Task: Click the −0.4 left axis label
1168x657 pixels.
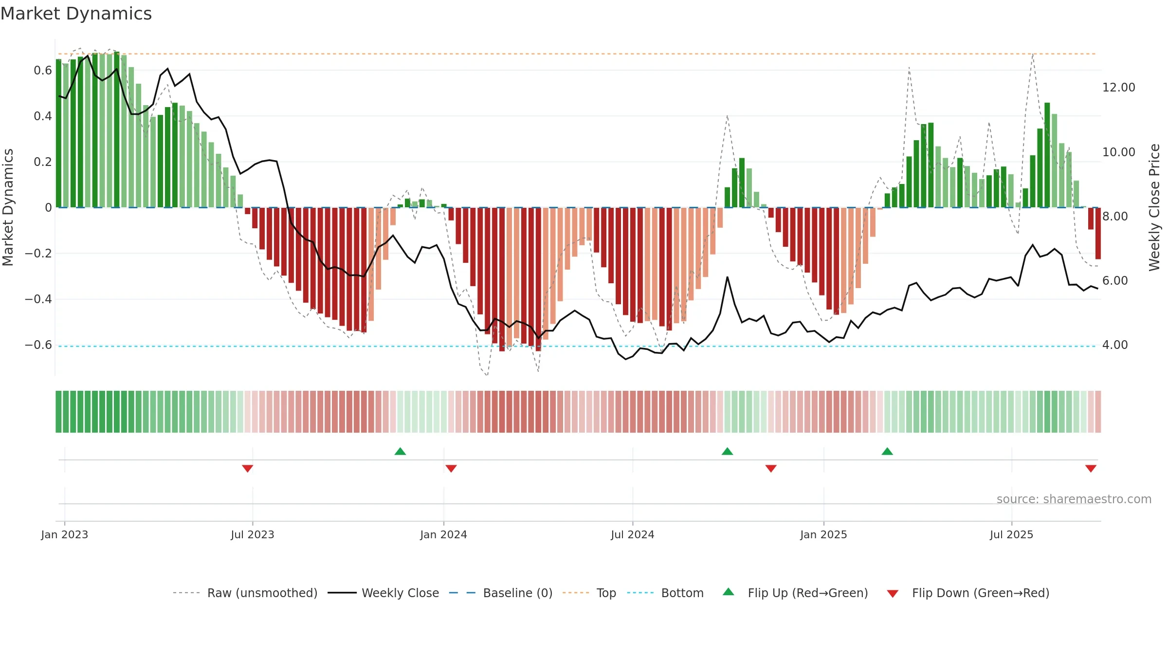Action: (38, 299)
